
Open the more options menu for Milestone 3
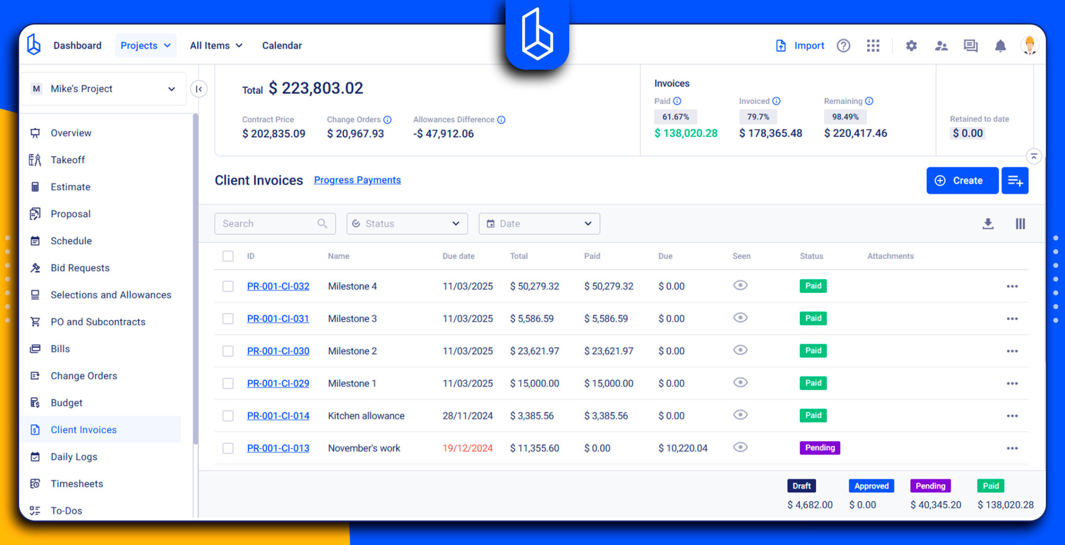[x=1012, y=319]
